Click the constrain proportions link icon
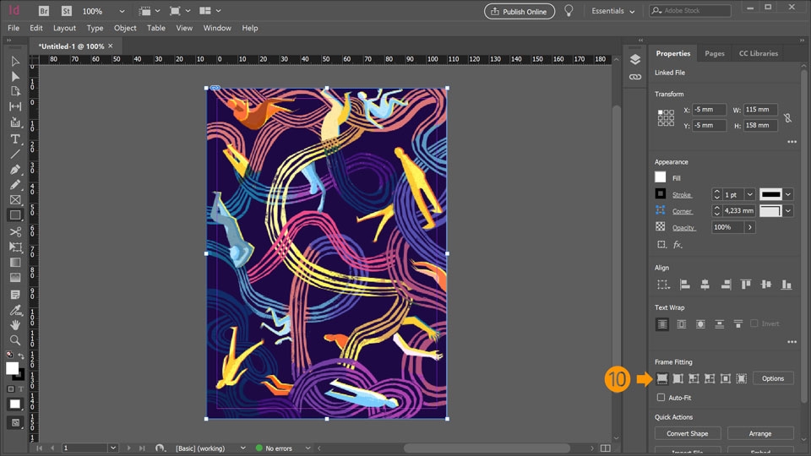 point(787,118)
